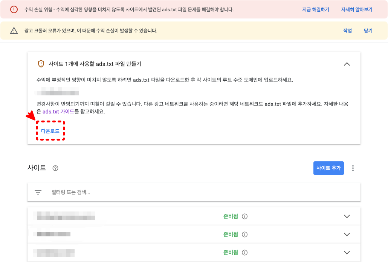Expand the third site row chevron
Image resolution: width=388 pixels, height=262 pixels.
347,253
